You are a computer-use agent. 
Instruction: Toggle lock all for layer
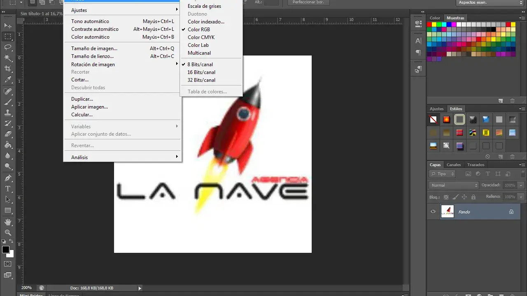point(473,197)
